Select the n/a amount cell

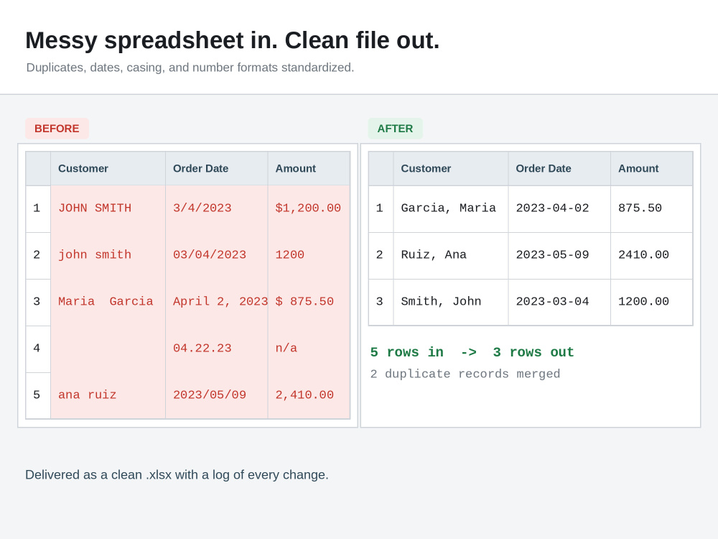[309, 349]
